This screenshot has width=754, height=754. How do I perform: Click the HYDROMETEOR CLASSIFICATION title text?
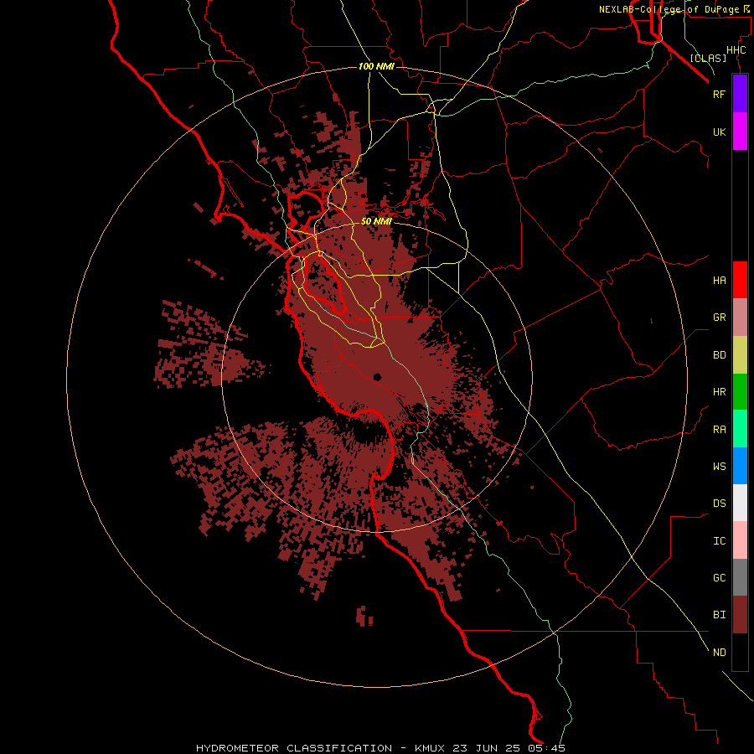coord(294,748)
